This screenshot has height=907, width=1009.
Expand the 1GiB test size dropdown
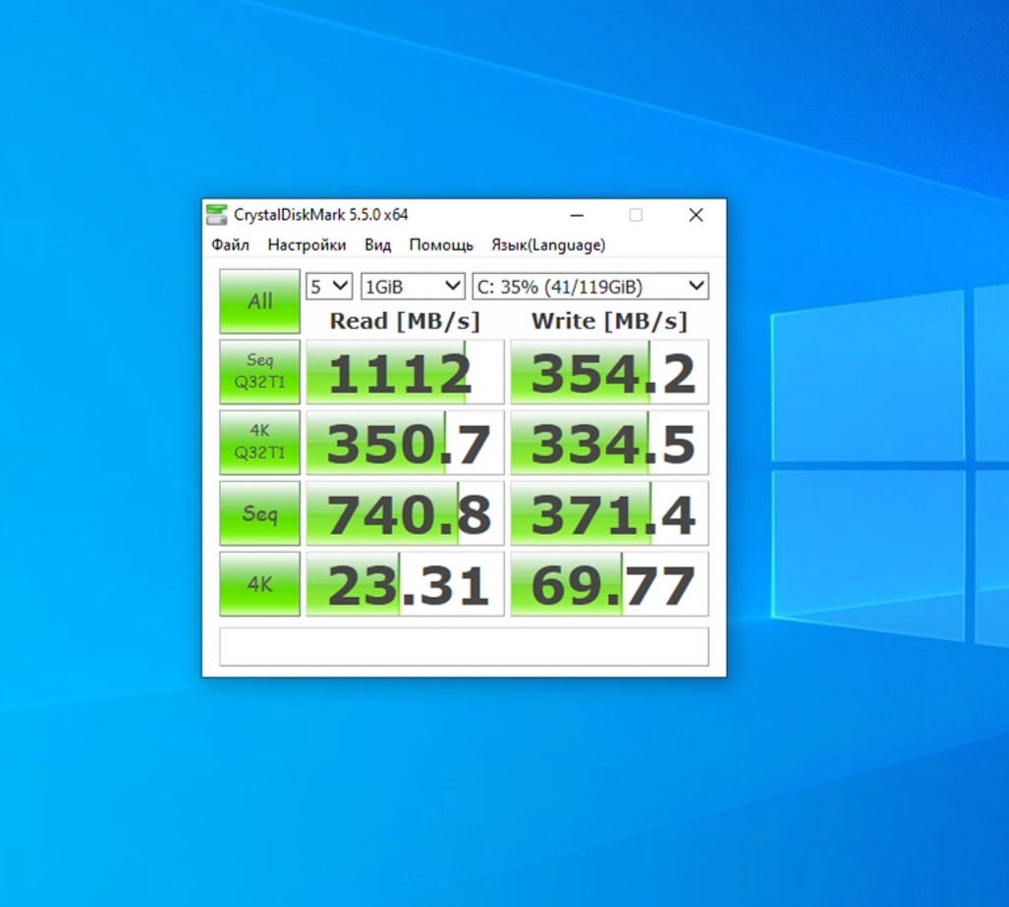click(x=413, y=286)
